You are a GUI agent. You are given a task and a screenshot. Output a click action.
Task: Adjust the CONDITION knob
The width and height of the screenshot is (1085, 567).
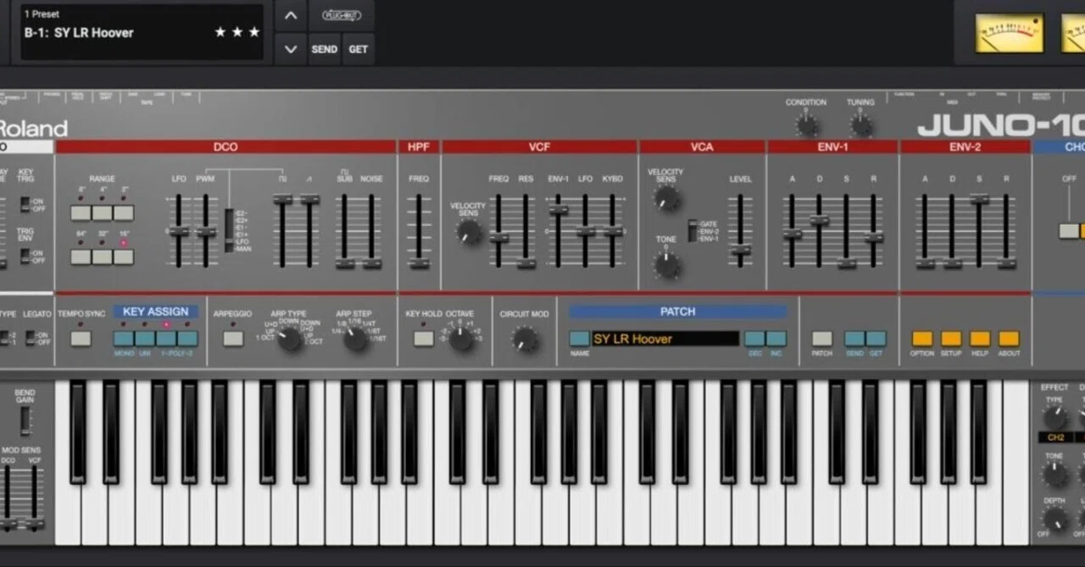tap(807, 126)
